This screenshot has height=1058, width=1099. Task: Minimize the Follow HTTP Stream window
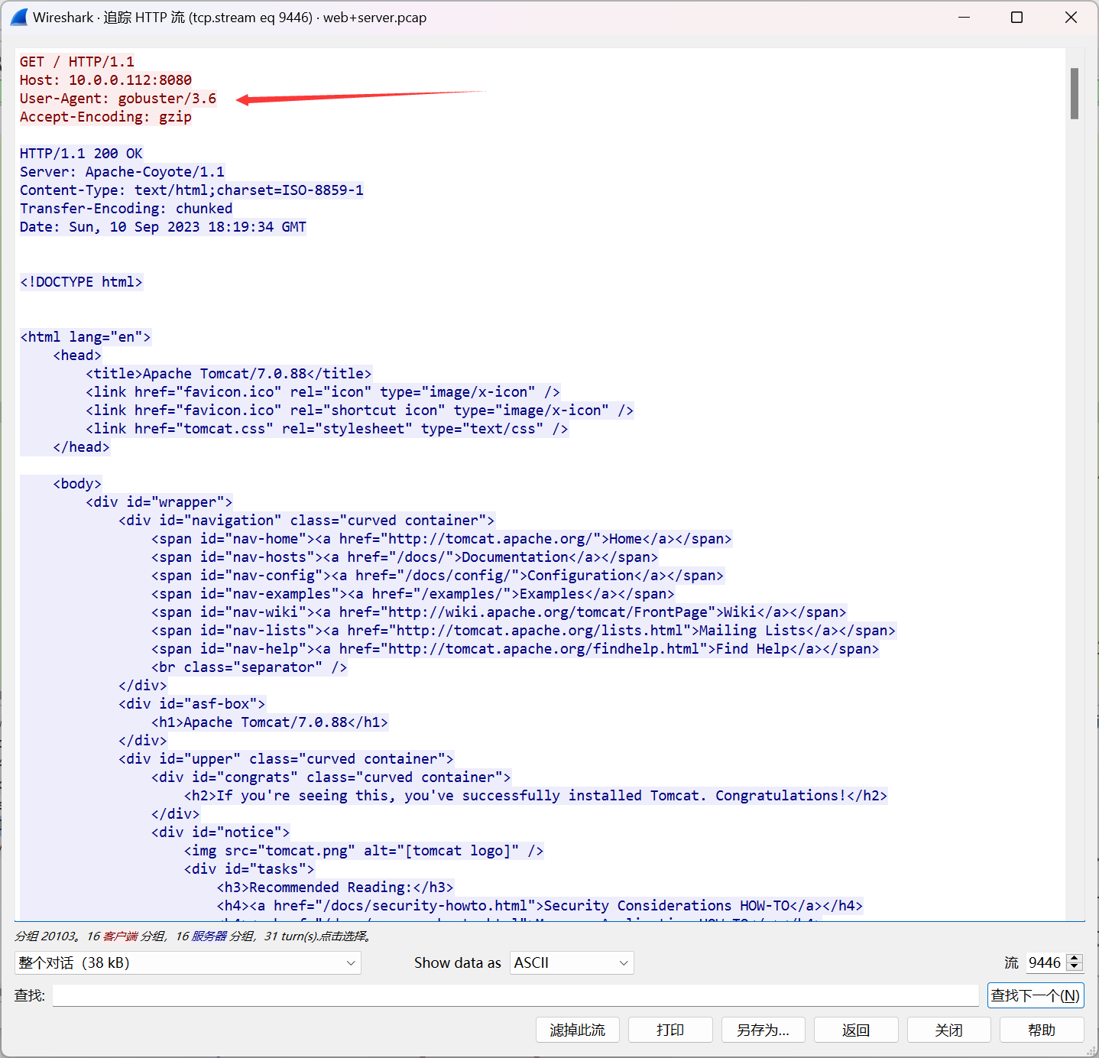(x=964, y=17)
